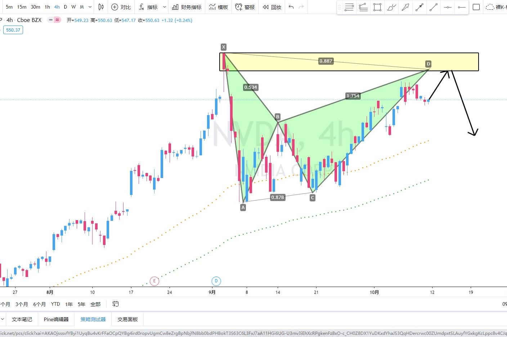This screenshot has height=337, width=507.
Task: Select the rectangle drawing tool in floating toolbar
Action: pyautogui.click(x=377, y=7)
